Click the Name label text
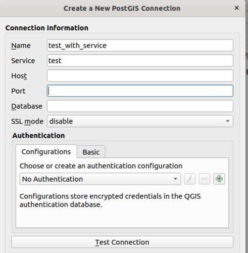The width and height of the screenshot is (248, 253). pyautogui.click(x=21, y=46)
